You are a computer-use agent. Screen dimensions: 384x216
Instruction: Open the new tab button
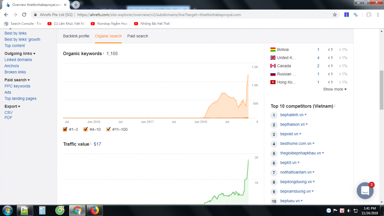(x=76, y=5)
